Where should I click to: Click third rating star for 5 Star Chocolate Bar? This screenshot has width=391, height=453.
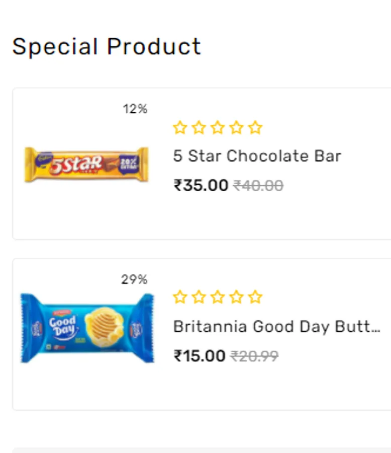point(217,128)
